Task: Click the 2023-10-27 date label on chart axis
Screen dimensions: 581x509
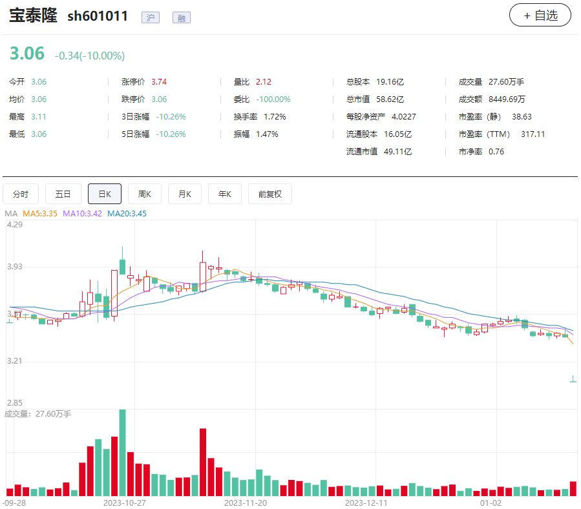Action: [125, 503]
